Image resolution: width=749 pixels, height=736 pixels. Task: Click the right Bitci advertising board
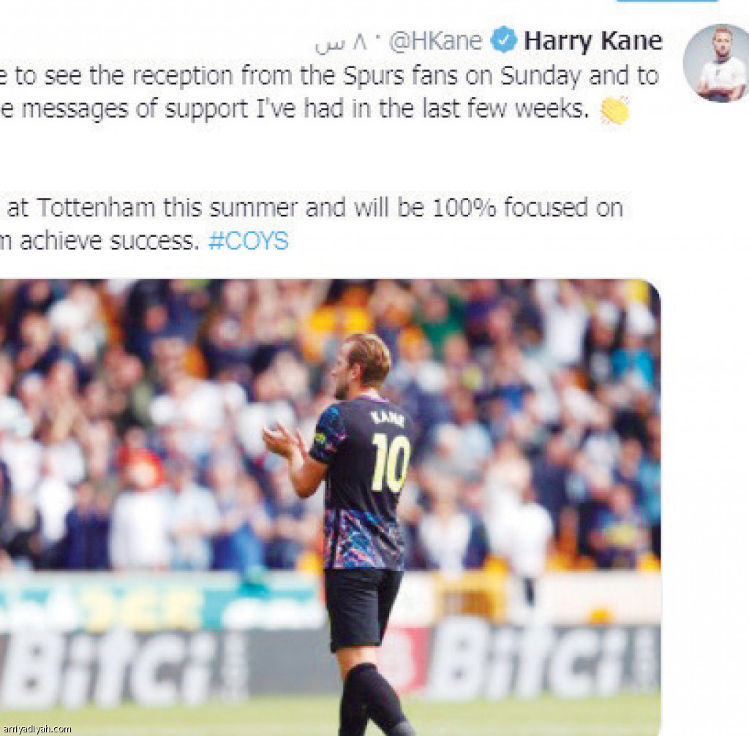coord(543,659)
